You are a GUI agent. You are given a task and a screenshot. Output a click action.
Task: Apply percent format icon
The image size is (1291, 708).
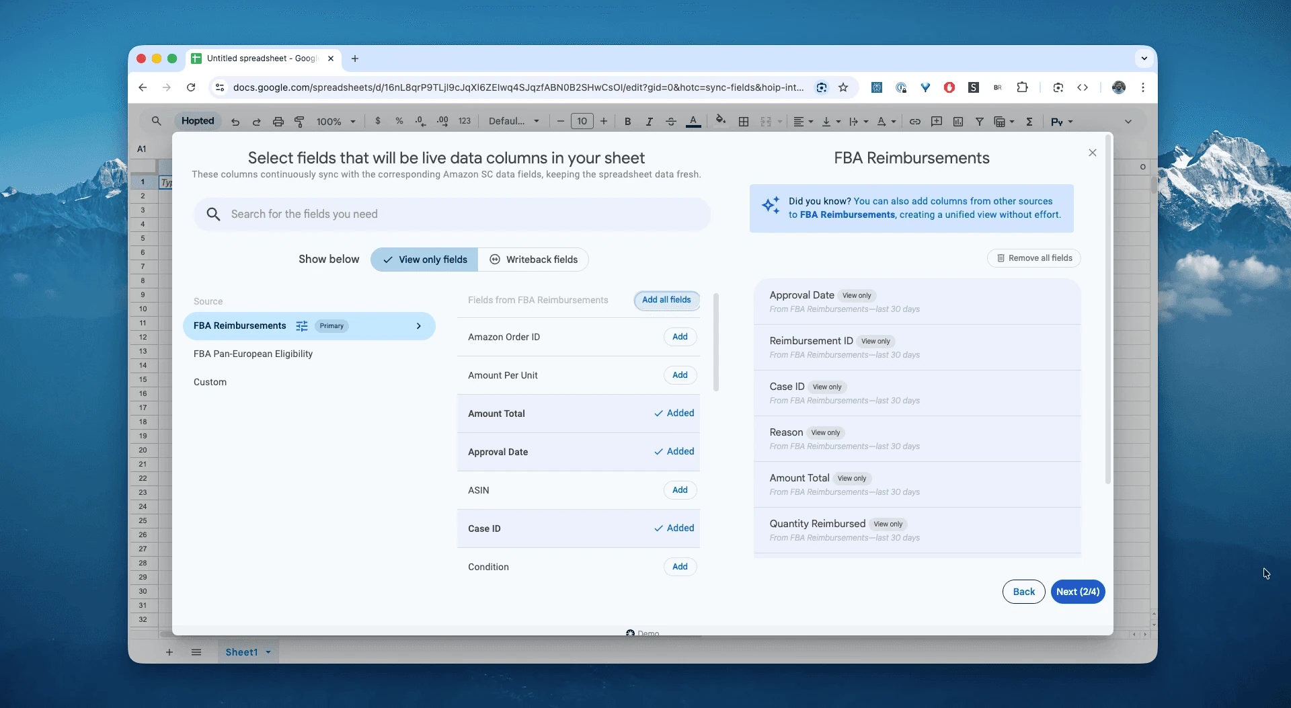pyautogui.click(x=399, y=121)
